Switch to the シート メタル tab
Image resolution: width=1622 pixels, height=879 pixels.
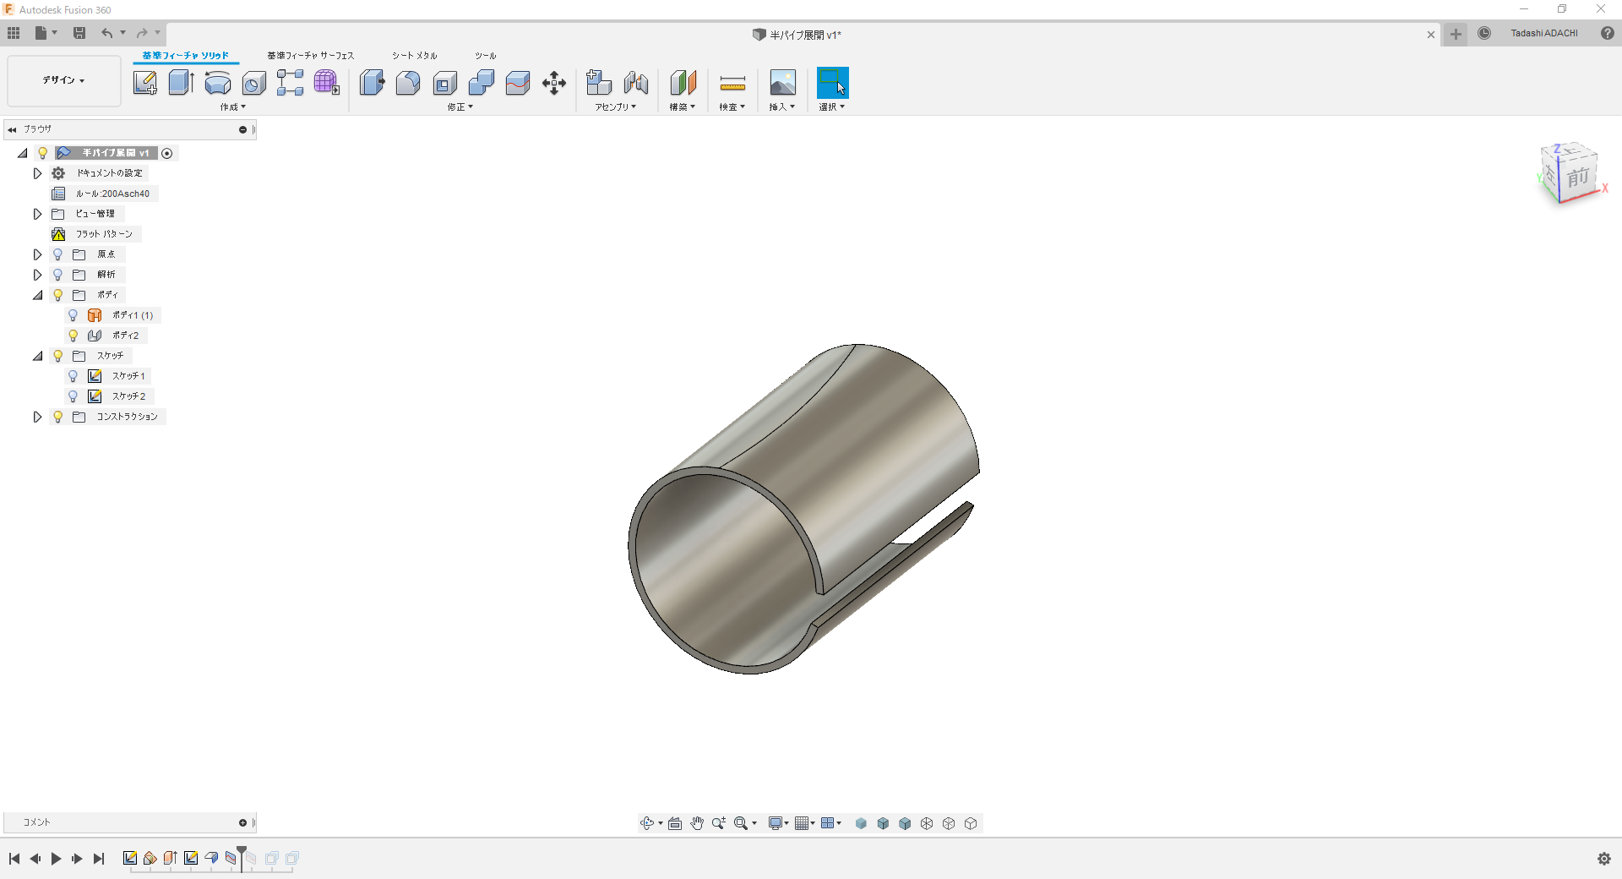pos(415,56)
